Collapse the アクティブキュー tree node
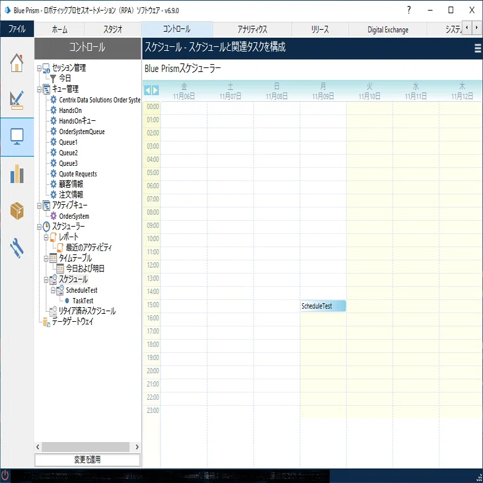This screenshot has width=483, height=483. [x=39, y=205]
